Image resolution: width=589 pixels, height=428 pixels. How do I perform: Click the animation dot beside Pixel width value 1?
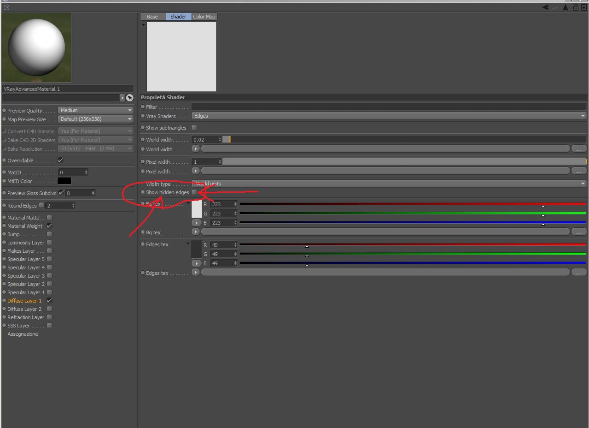143,161
